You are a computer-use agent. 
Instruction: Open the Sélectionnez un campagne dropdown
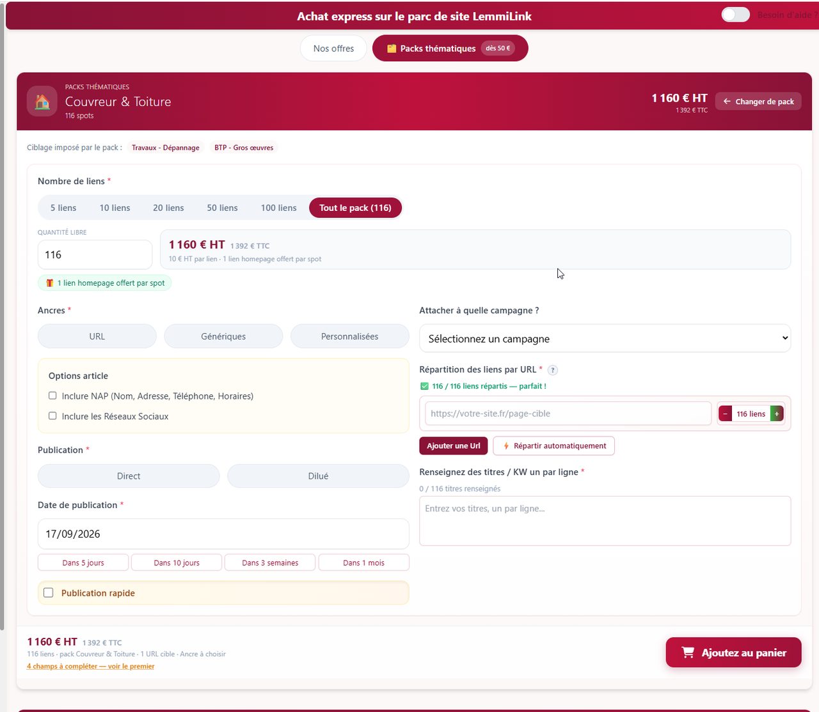[x=605, y=338]
